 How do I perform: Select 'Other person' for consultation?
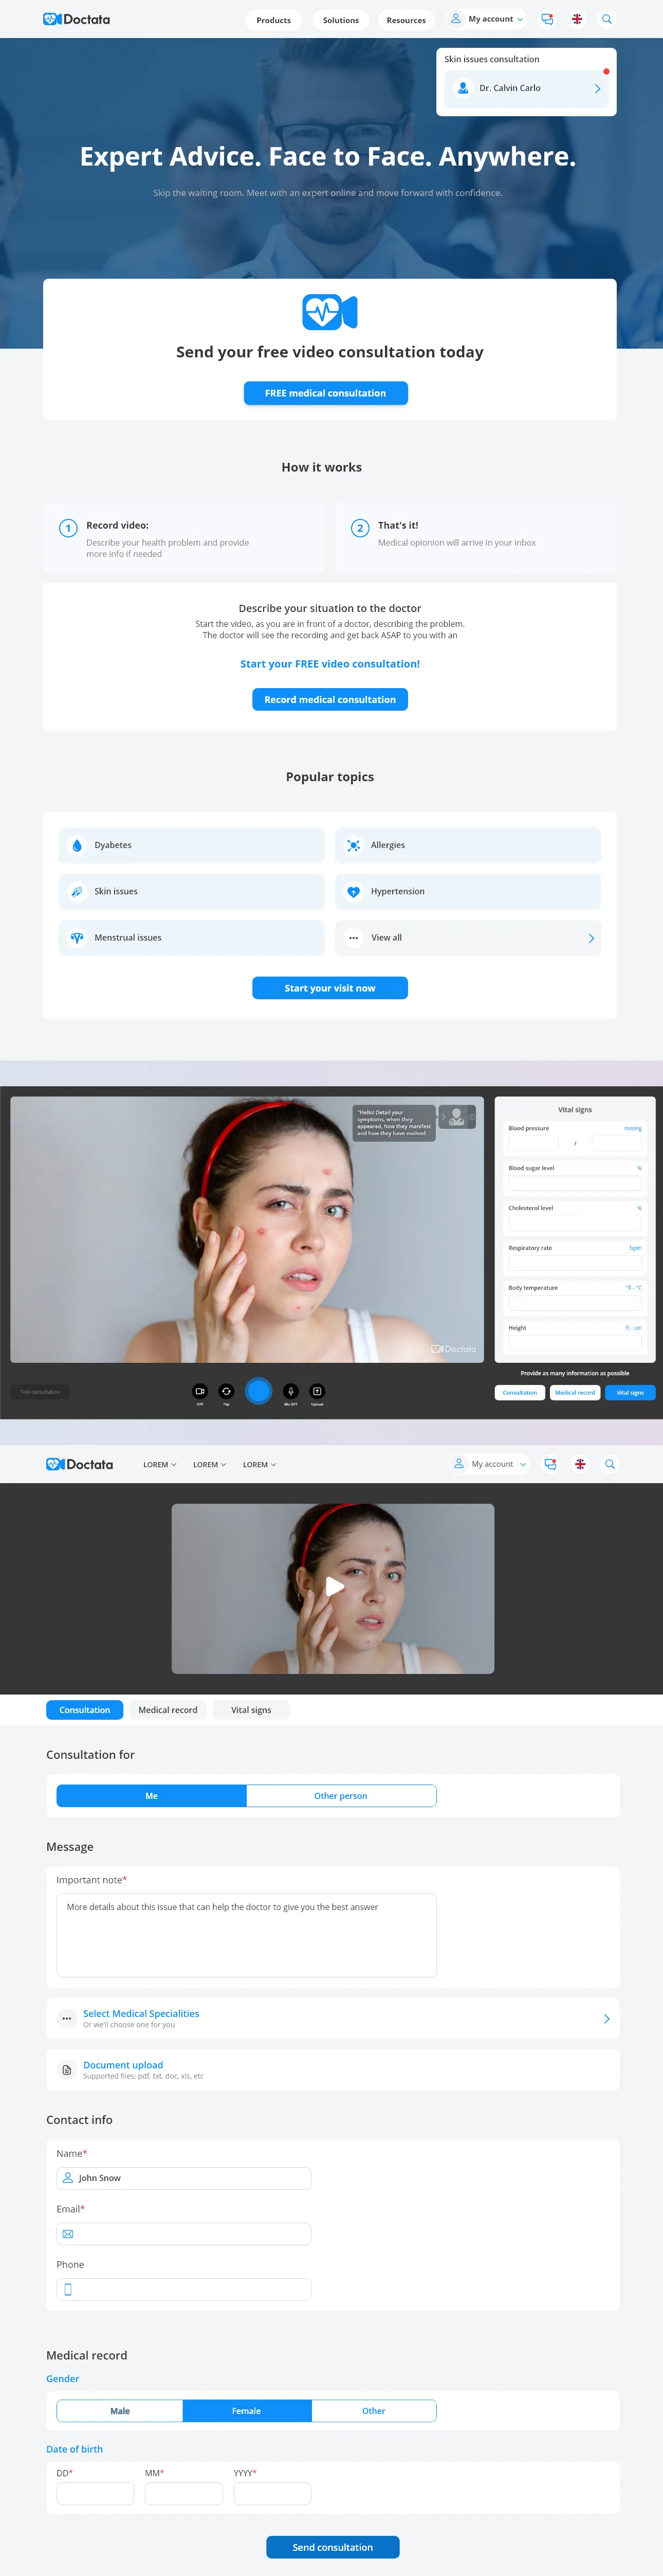tap(340, 1796)
